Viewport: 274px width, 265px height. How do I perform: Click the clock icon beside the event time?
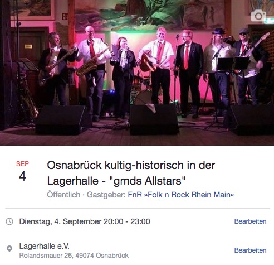tap(9, 221)
